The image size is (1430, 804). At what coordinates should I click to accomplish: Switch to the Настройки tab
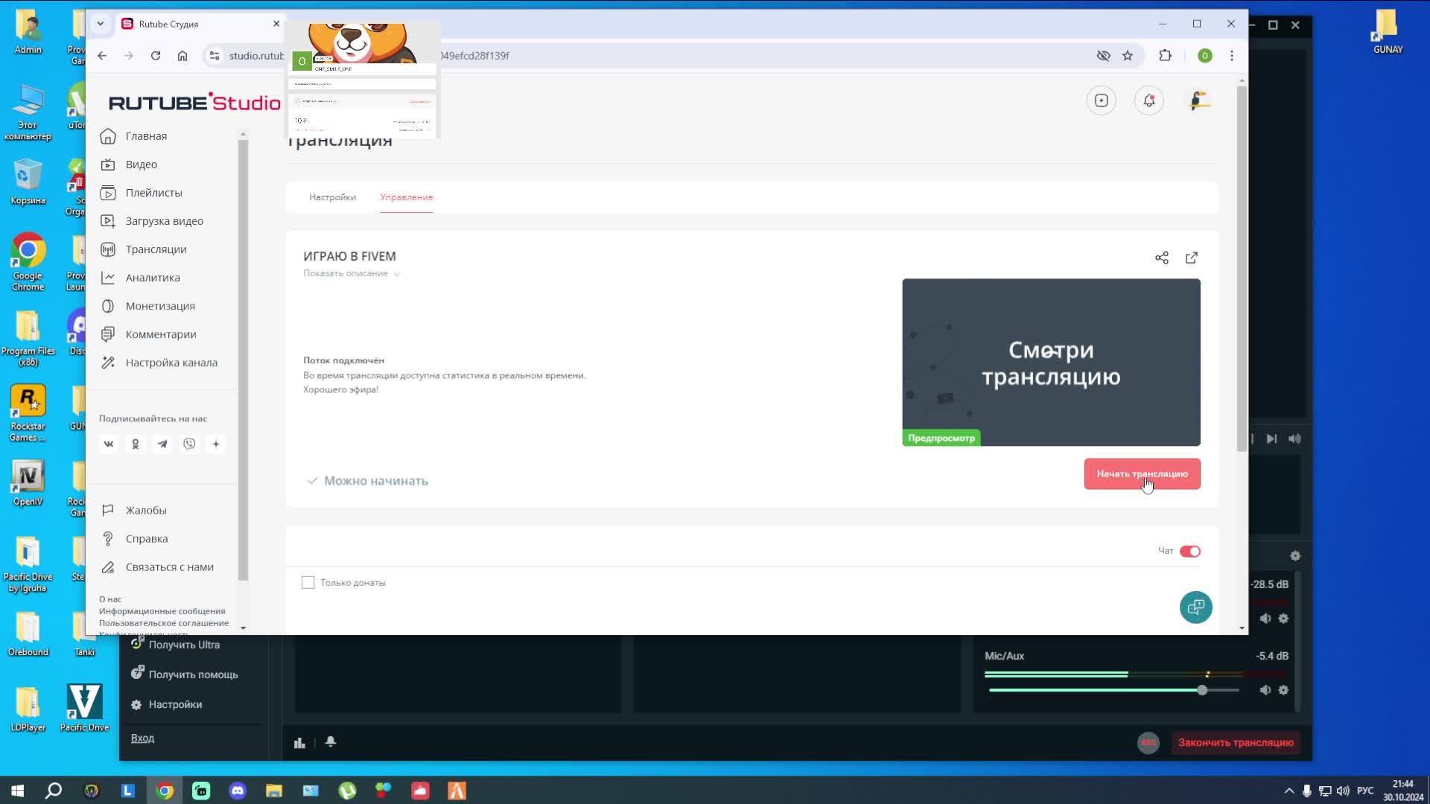(332, 197)
